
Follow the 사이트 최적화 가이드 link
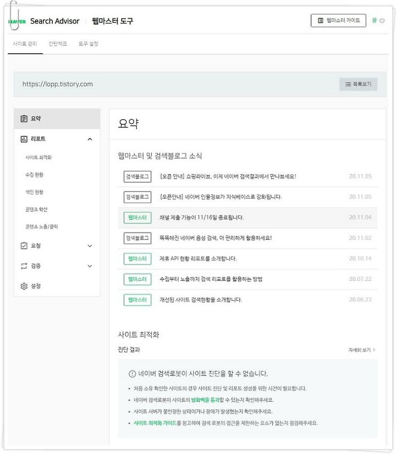click(x=155, y=423)
